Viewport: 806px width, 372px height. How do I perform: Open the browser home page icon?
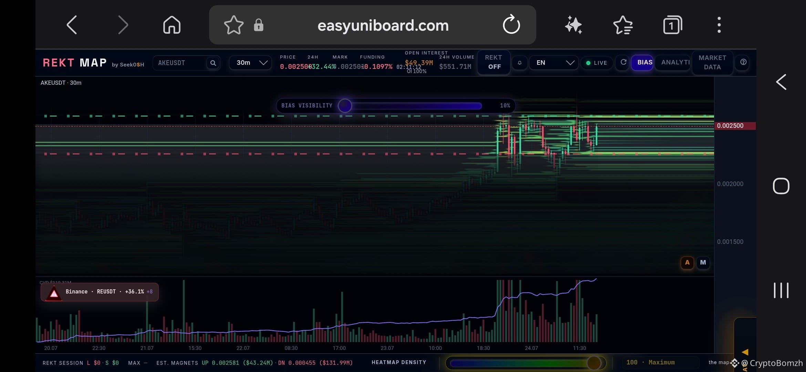(172, 25)
